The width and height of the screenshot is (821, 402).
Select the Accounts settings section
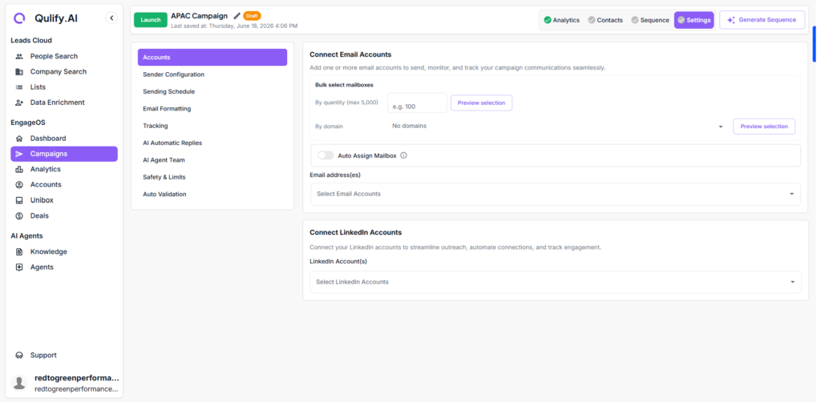click(212, 58)
